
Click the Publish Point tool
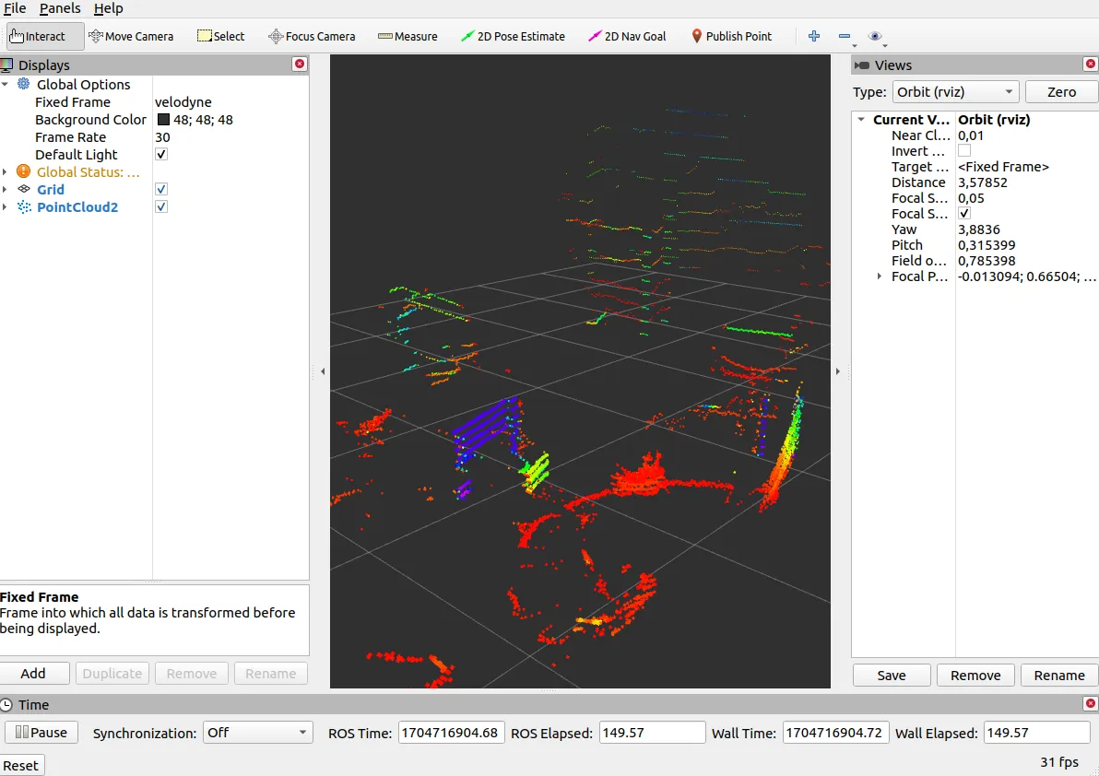click(x=731, y=37)
